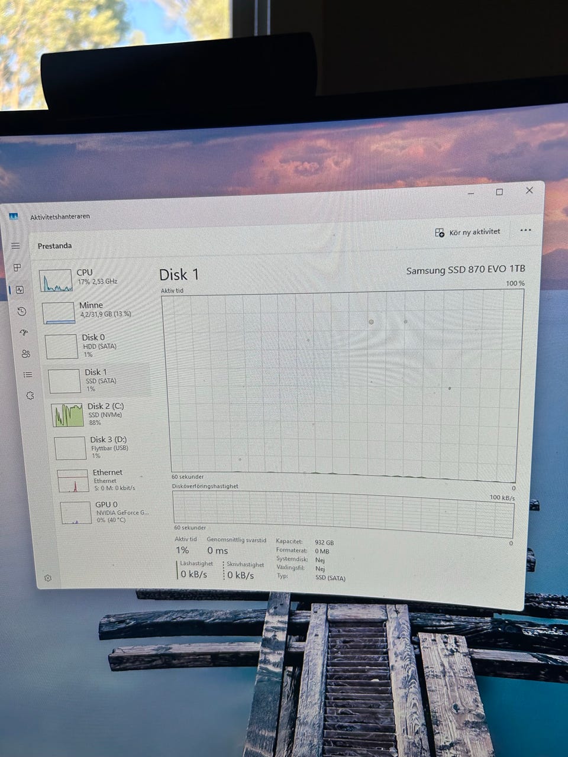Open the Users page icon
The image size is (568, 757).
[26, 354]
